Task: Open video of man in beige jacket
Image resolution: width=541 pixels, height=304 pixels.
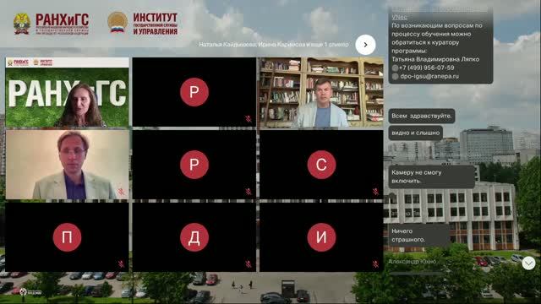Action: click(x=67, y=165)
